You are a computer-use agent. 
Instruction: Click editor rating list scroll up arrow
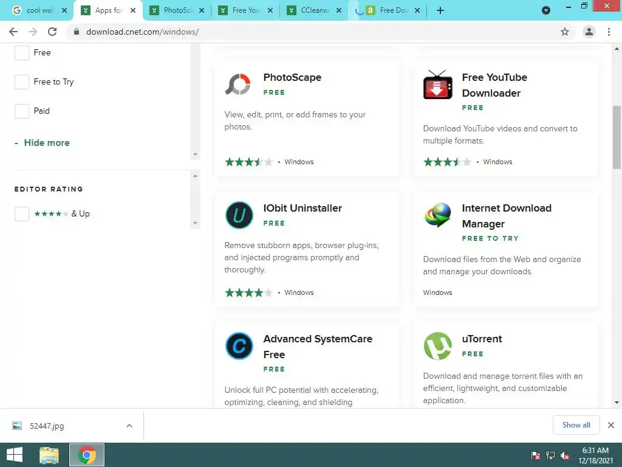195,176
